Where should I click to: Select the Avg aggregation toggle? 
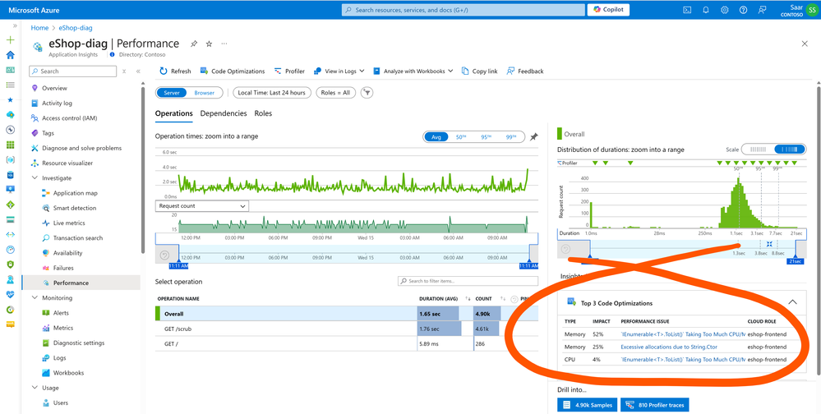[436, 136]
